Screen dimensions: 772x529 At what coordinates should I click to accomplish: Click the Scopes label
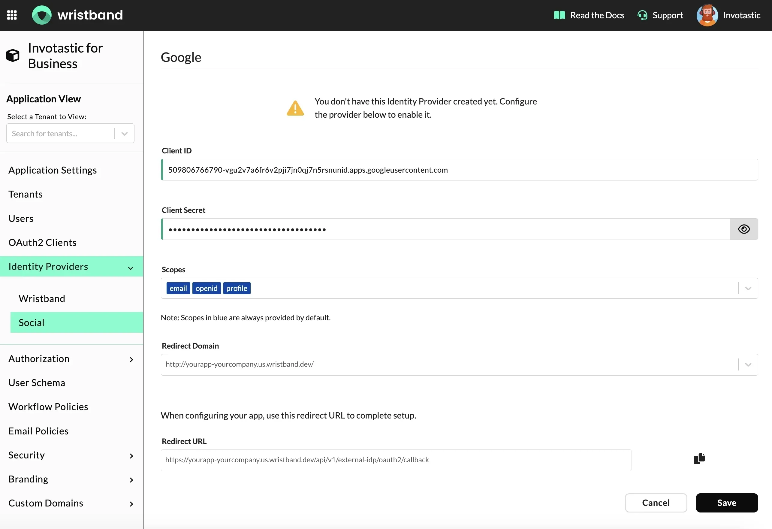point(173,270)
